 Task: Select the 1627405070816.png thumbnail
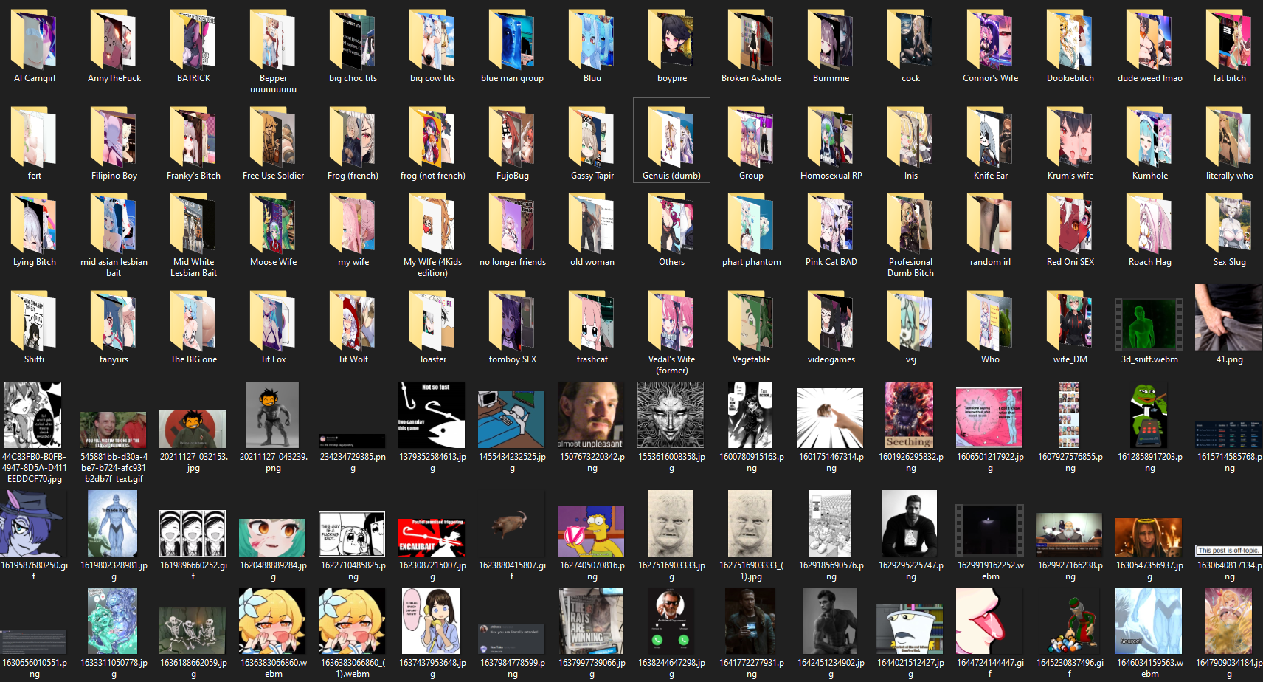click(591, 531)
